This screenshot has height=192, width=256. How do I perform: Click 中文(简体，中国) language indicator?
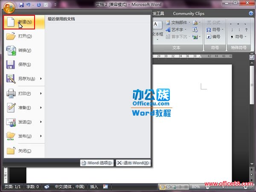point(70,186)
